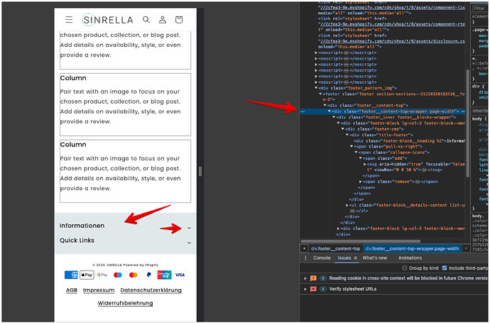Click the Apple Pay payment icon

coord(87,275)
